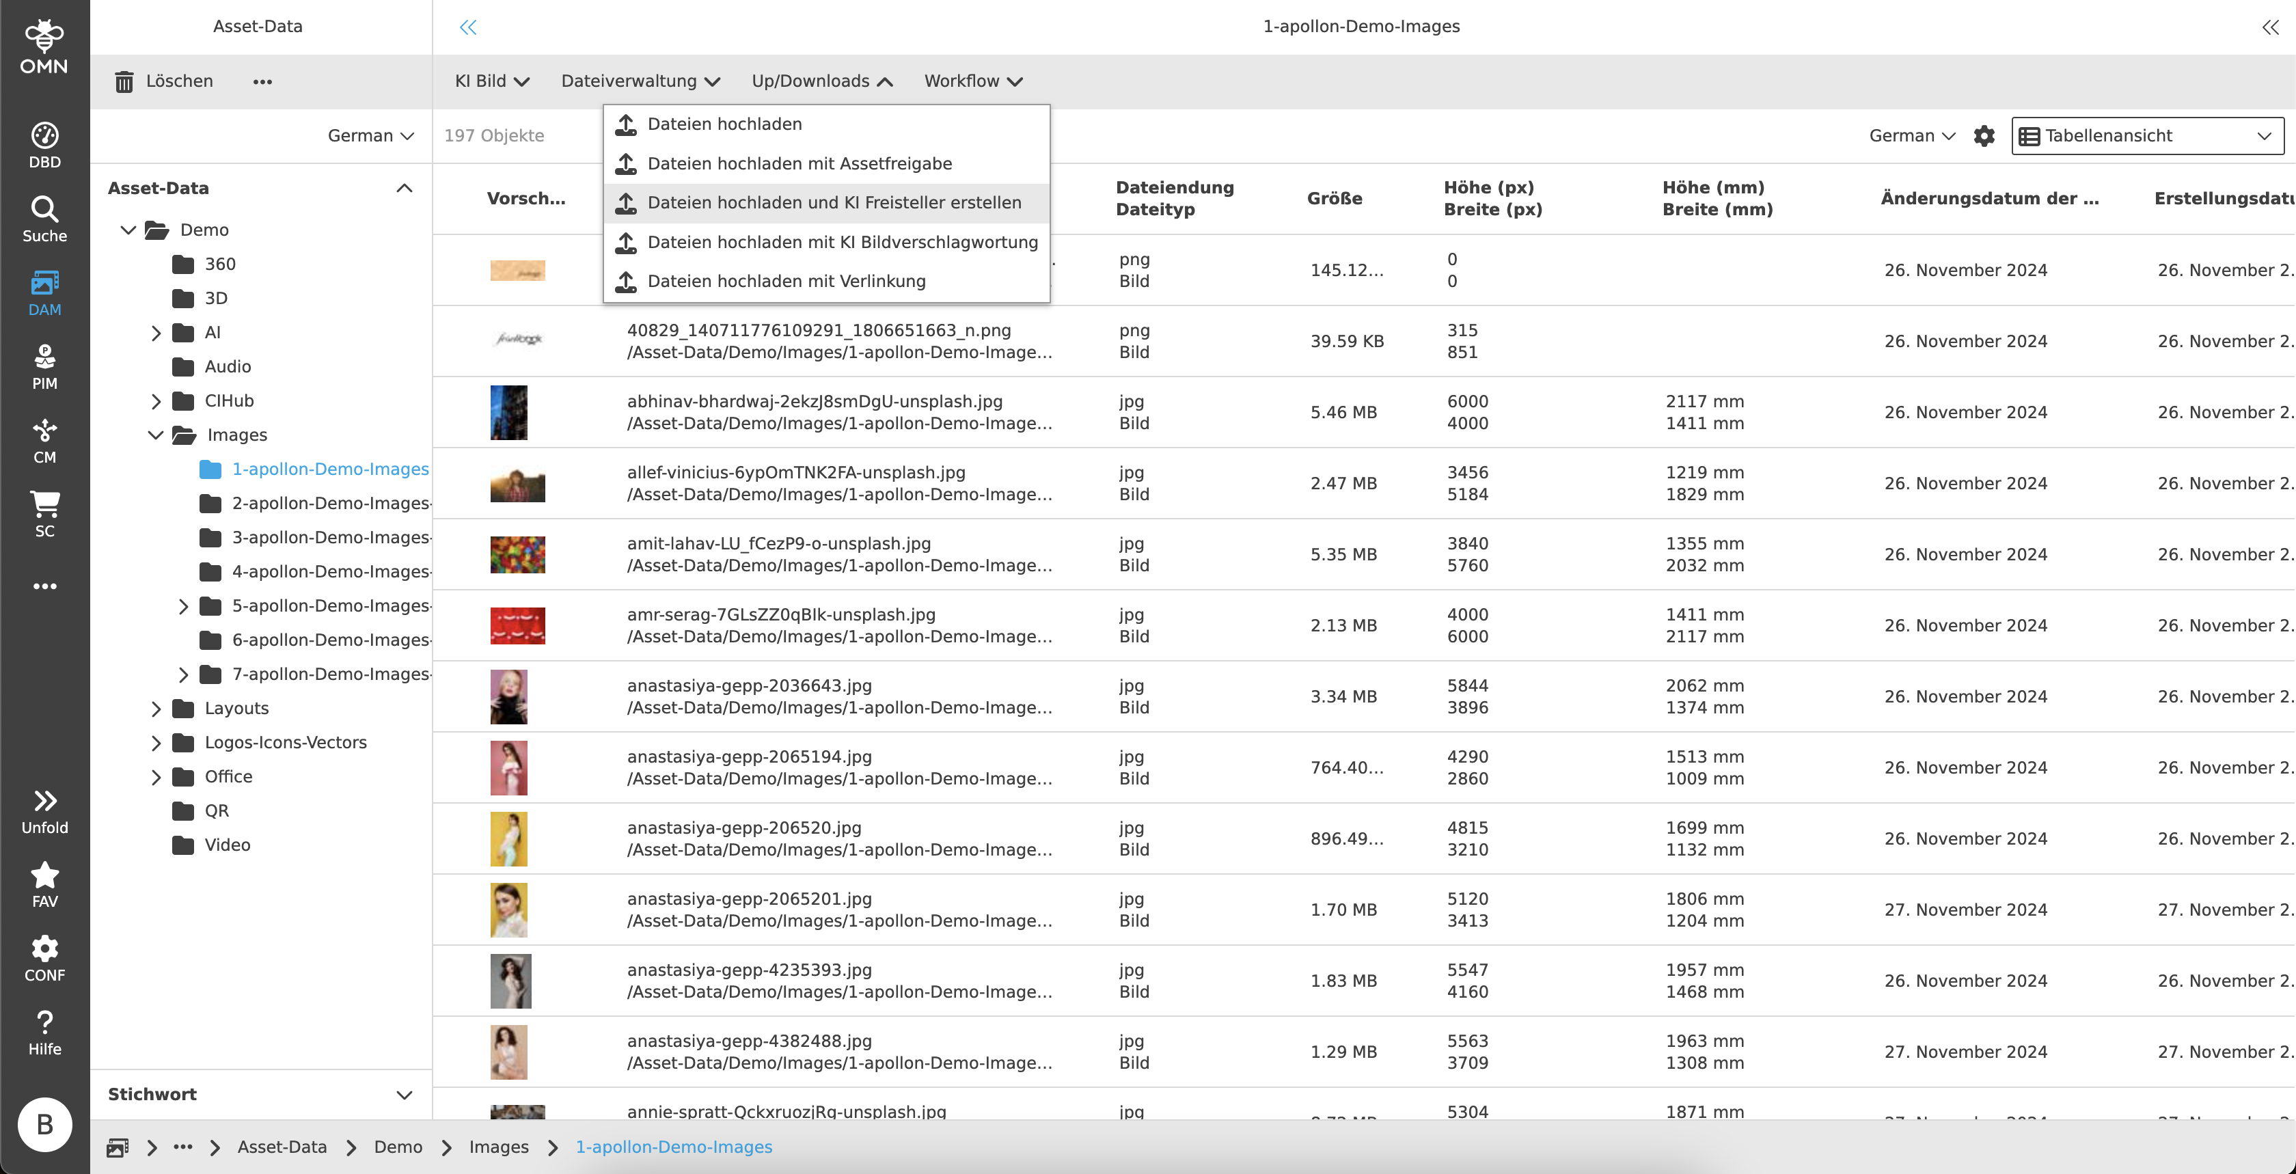Click the Löschen delete button
Image resolution: width=2296 pixels, height=1174 pixels.
(x=164, y=81)
